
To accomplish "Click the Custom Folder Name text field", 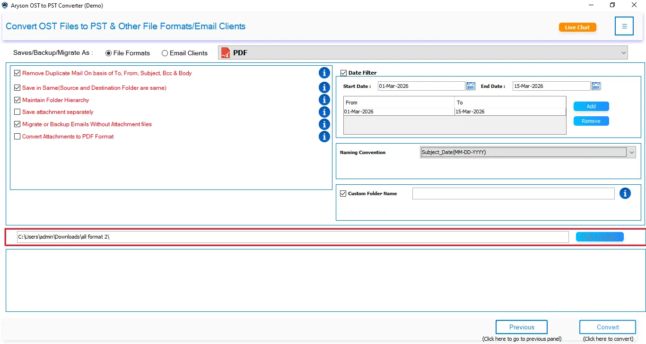I will point(513,193).
